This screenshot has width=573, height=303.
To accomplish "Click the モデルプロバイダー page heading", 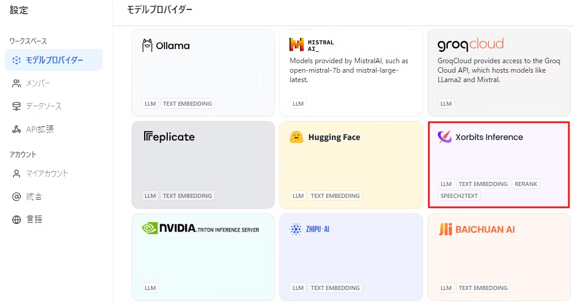I will tap(159, 10).
